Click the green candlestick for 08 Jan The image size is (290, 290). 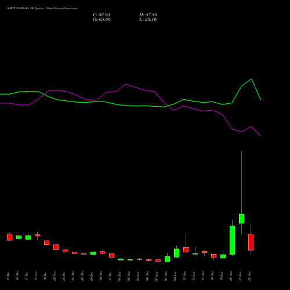[x=168, y=259]
